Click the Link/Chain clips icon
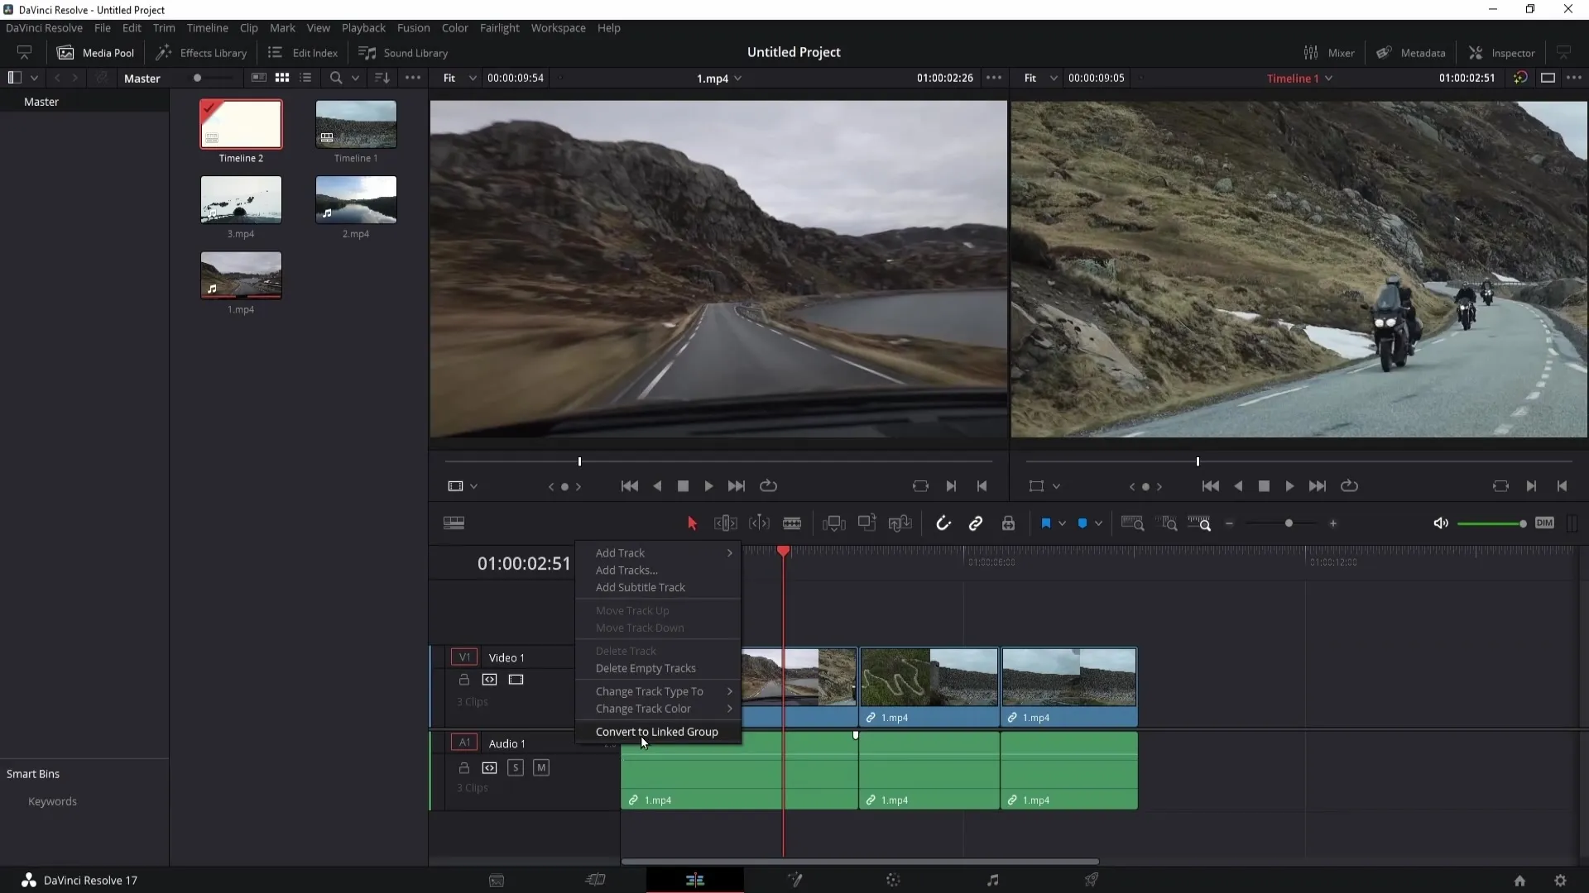This screenshot has width=1589, height=893. (x=976, y=523)
